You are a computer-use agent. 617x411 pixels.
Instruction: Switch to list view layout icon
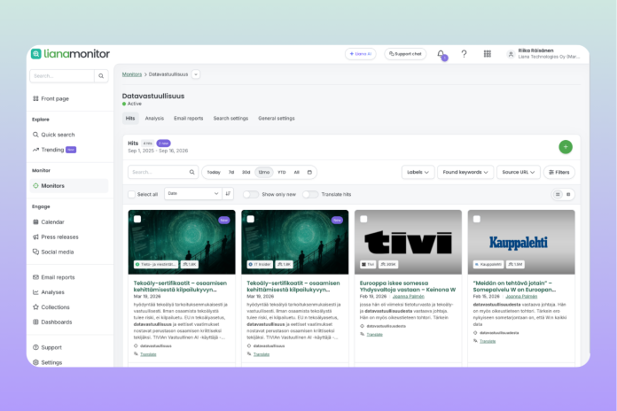pos(568,194)
